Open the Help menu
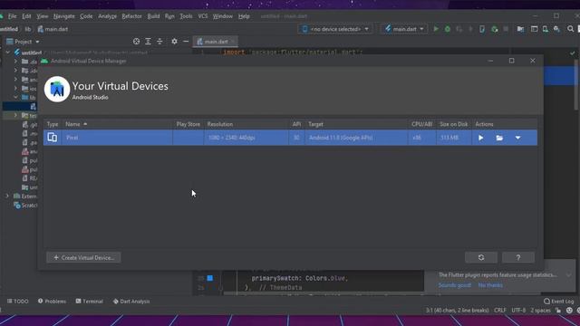This screenshot has height=326, width=580. (244, 16)
